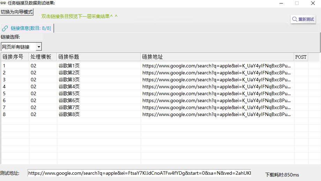Click the 下载耗时:850ms status text
Image resolution: width=321 pixels, height=181 pixels.
pos(282,175)
